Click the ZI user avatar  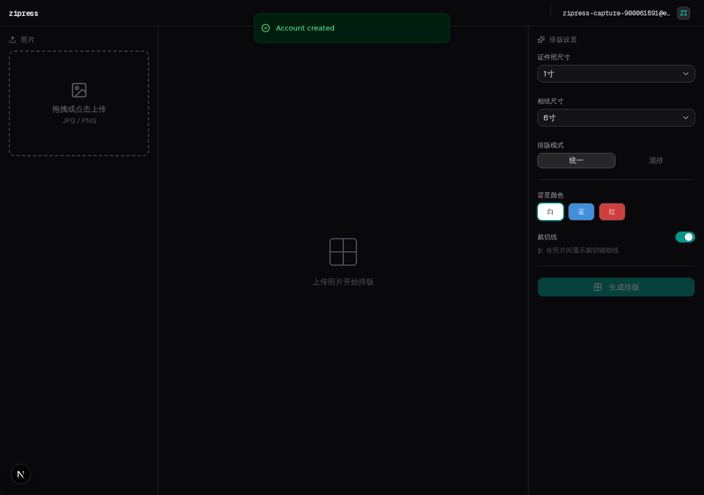683,13
